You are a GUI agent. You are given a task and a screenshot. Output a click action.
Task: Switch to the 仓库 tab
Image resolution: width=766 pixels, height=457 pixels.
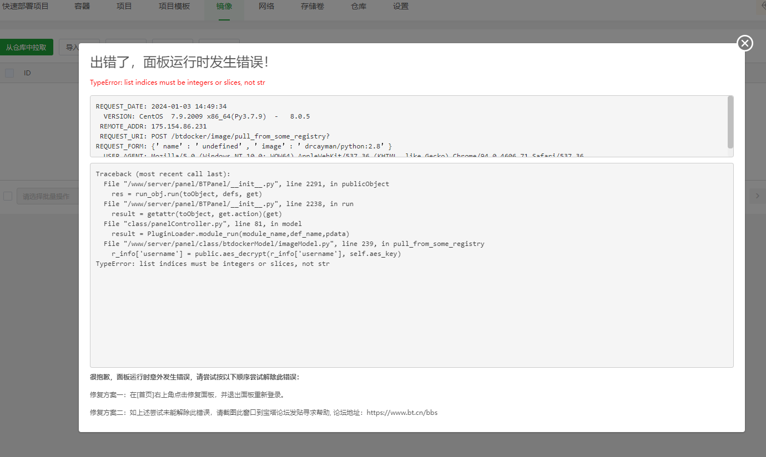pos(359,7)
